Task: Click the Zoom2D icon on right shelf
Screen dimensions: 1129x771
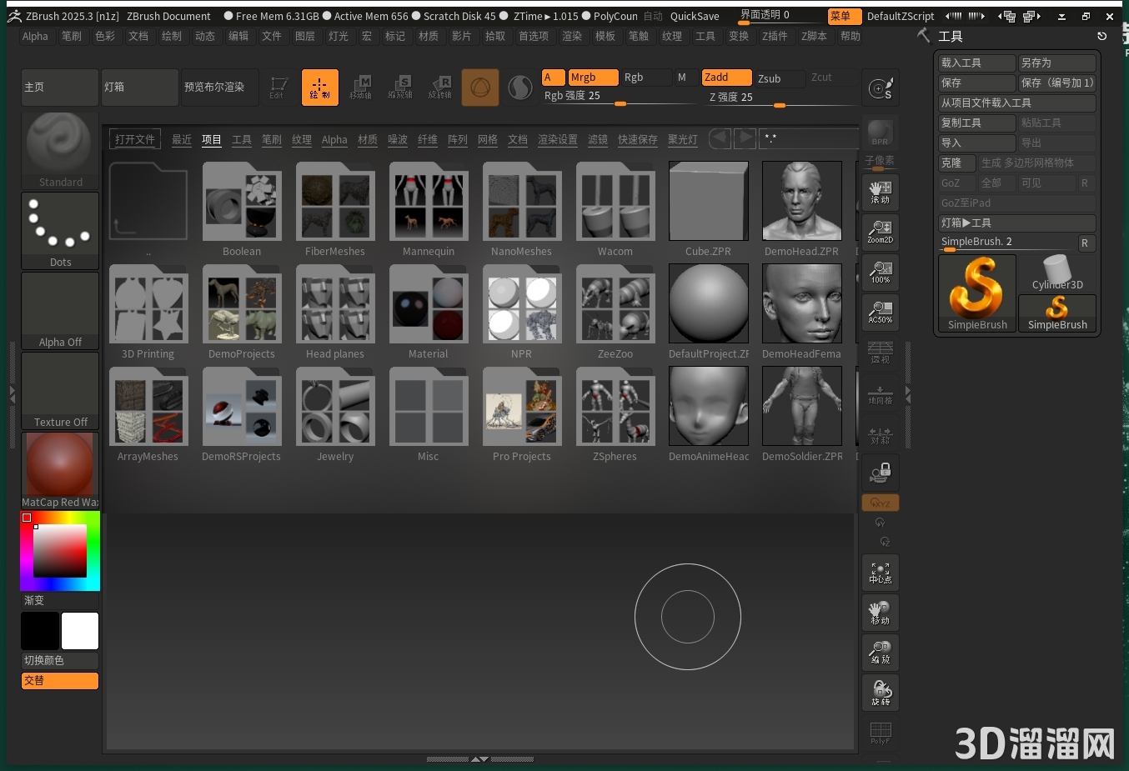Action: coord(880,232)
